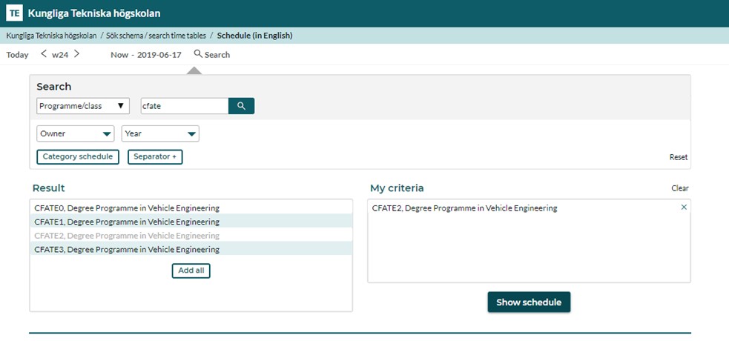Click the w24 week label
This screenshot has width=729, height=341.
(x=60, y=55)
